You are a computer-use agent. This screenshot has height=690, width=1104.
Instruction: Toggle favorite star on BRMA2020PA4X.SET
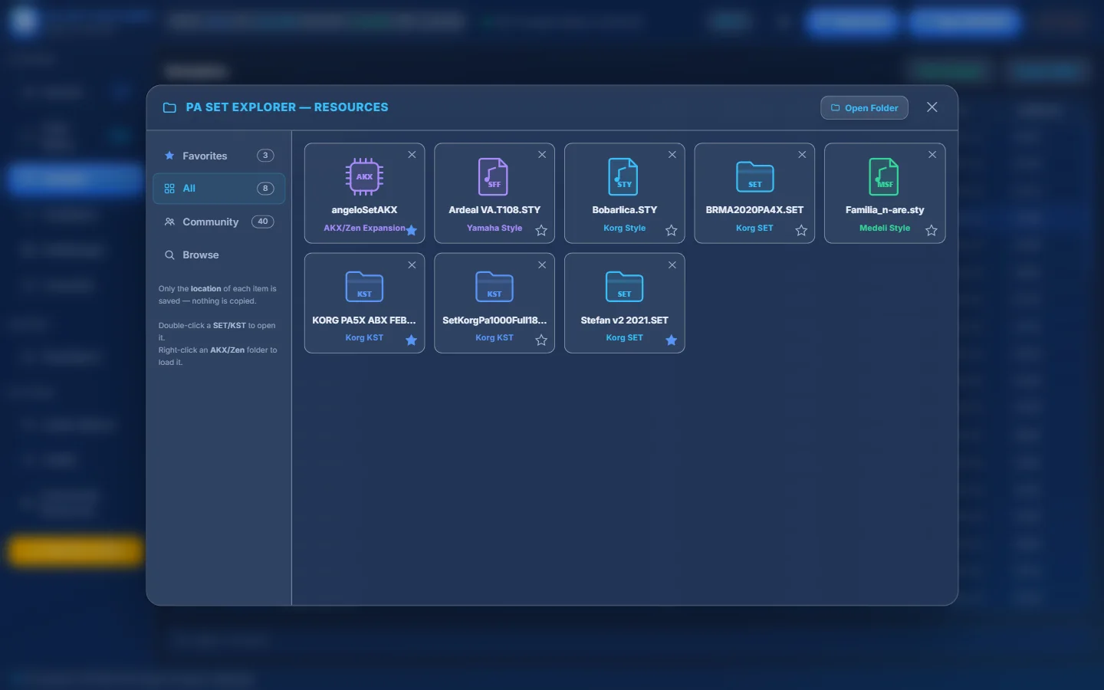[801, 230]
